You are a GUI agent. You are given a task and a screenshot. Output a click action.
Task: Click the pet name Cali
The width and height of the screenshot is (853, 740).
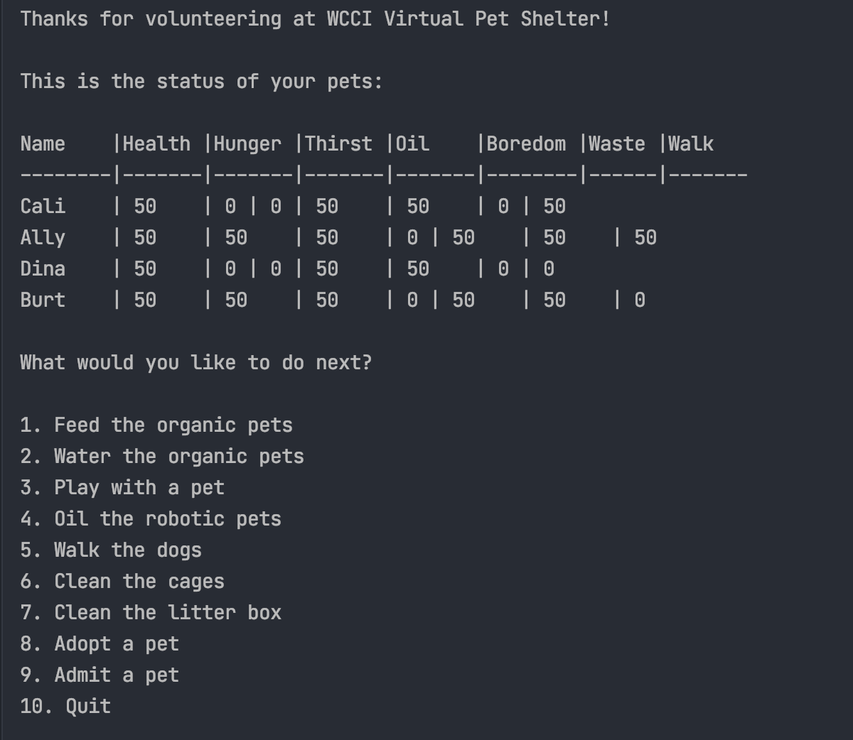(x=43, y=207)
